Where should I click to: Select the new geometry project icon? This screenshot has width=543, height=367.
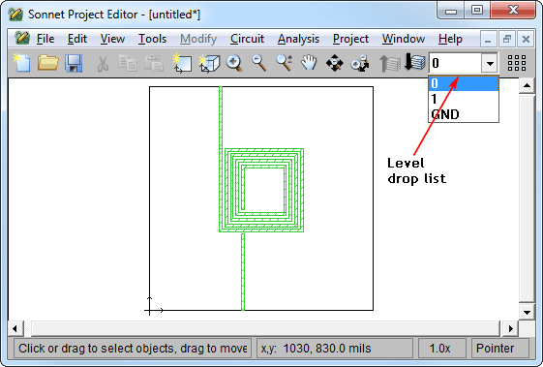coord(182,63)
